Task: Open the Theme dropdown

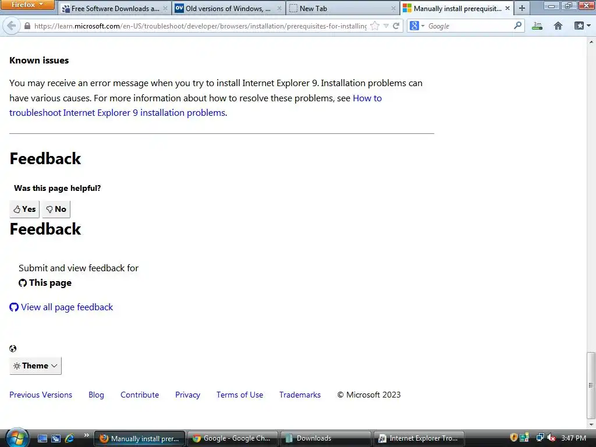Action: click(36, 366)
